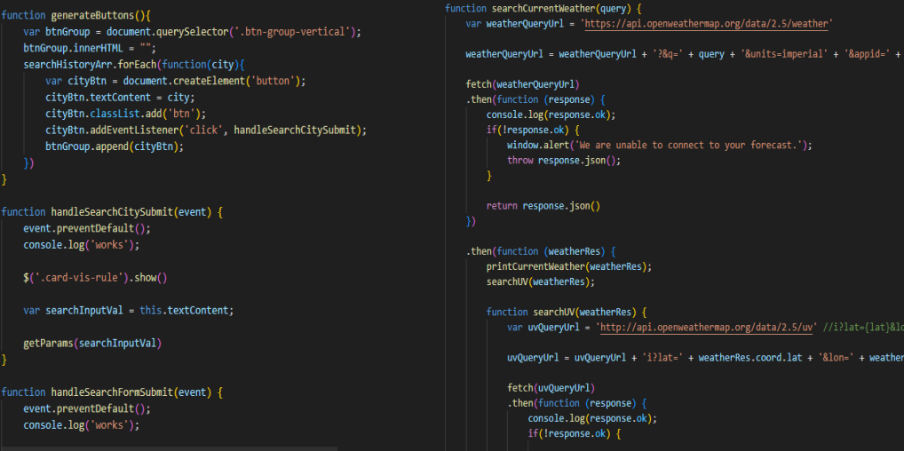Click the 'function handleSearchCitySubmit(event) {' declaration
Image resolution: width=904 pixels, height=451 pixels.
coord(112,212)
